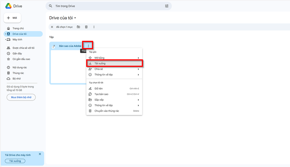The image size is (290, 167).
Task: Open more actions in selection toolbar
Action: [94, 27]
